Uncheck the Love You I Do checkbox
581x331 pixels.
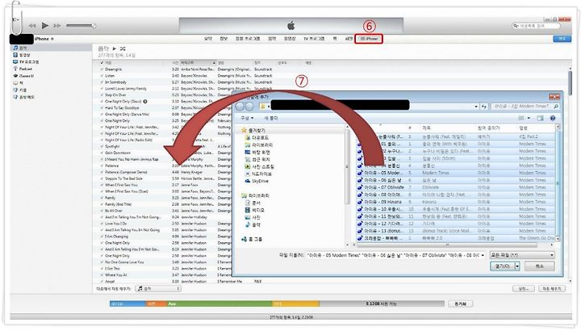click(x=102, y=224)
